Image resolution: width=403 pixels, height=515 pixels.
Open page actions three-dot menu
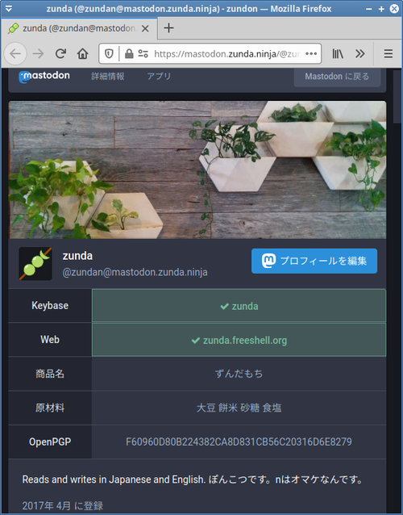[311, 53]
